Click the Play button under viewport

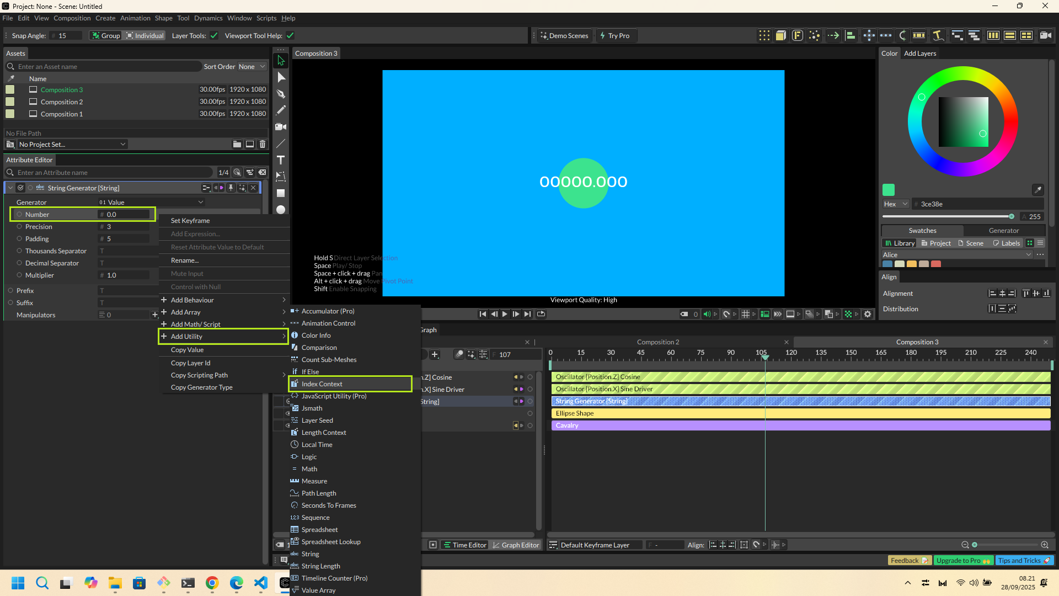tap(505, 314)
